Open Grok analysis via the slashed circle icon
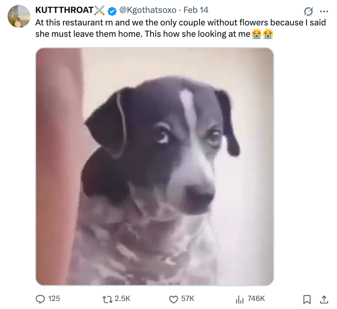The width and height of the screenshot is (337, 309). [x=308, y=11]
